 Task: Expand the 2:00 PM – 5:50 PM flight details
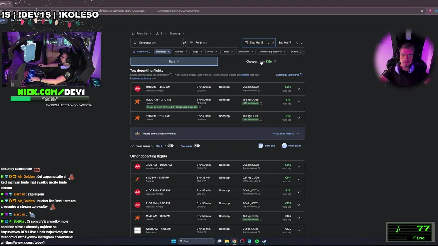click(x=298, y=205)
